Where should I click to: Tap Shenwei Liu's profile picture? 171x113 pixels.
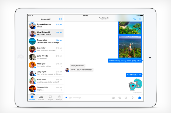click(32, 89)
